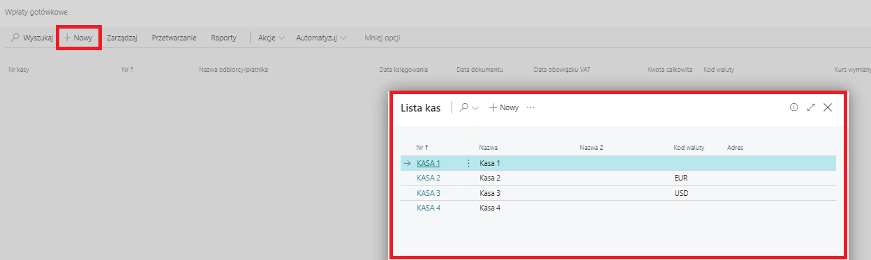Screen dimensions: 871x260
Task: Click Nowy in the Lista kas dialog
Action: (x=504, y=108)
